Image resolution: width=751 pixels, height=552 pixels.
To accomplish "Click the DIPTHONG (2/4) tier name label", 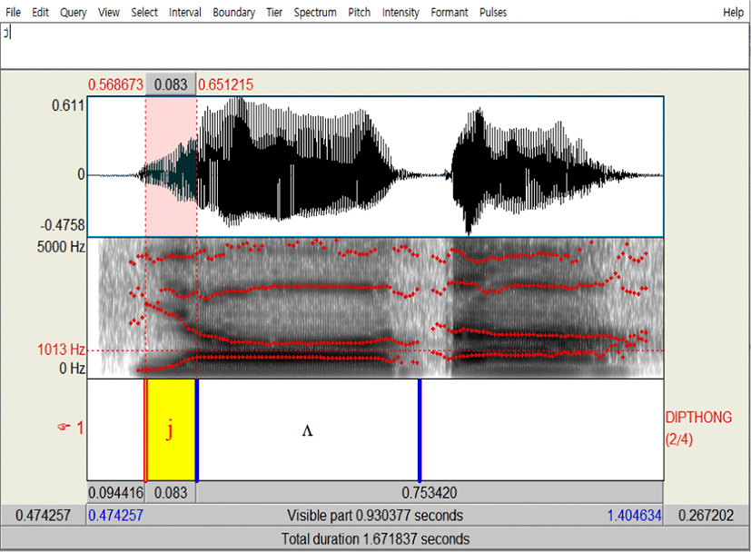I will (698, 428).
